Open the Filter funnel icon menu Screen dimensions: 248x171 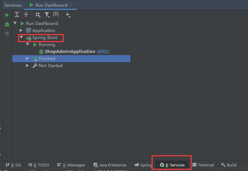click(47, 15)
